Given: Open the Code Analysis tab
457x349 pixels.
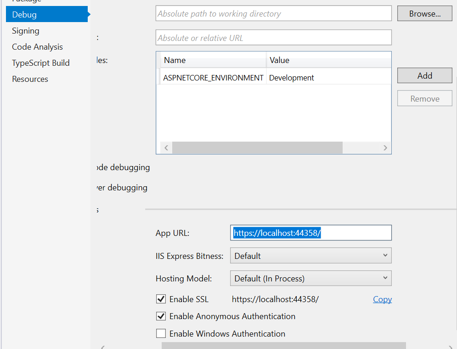Looking at the screenshot, I should pyautogui.click(x=37, y=47).
